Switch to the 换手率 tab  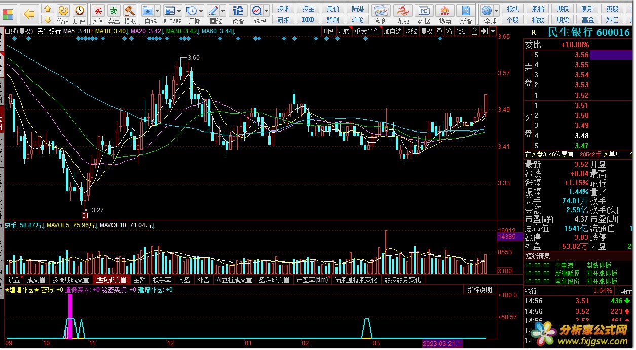point(162,280)
